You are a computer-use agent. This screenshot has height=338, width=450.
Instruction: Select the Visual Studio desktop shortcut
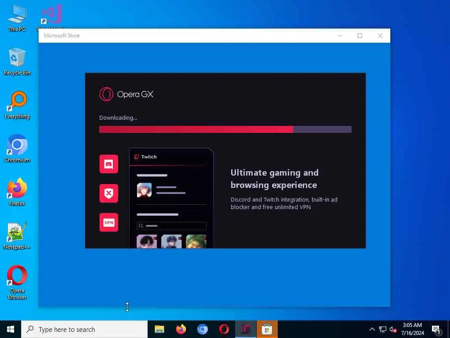tap(52, 16)
